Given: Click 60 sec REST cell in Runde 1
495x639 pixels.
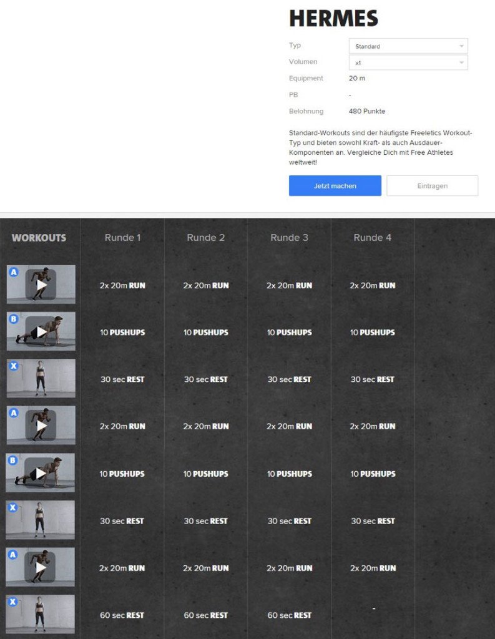Looking at the screenshot, I should [122, 615].
